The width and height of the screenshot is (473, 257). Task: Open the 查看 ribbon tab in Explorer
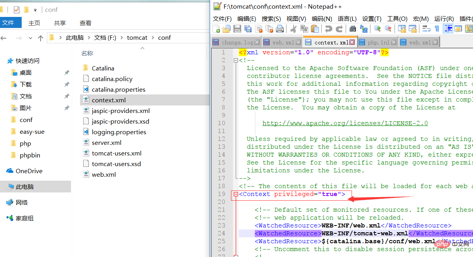[x=86, y=23]
